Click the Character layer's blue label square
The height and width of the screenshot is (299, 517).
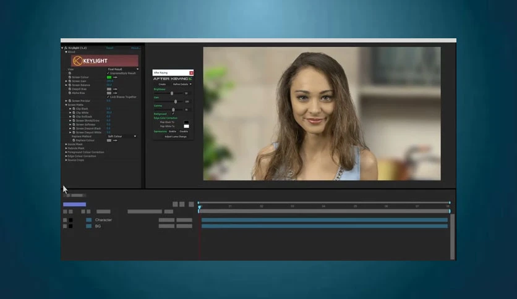[88, 220]
